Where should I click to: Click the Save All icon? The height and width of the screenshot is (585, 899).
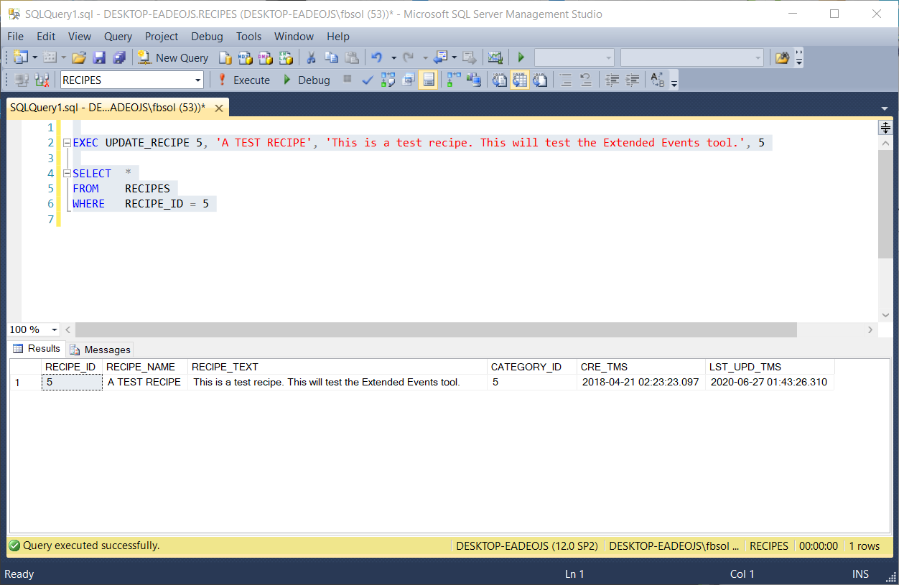tap(119, 57)
